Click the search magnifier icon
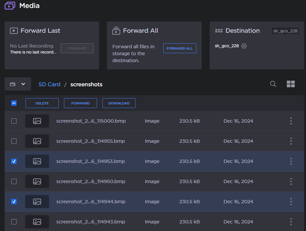 click(273, 84)
